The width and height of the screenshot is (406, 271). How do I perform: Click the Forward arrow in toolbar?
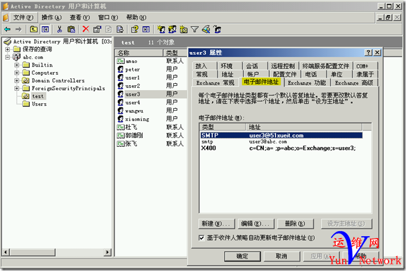[x=19, y=30]
